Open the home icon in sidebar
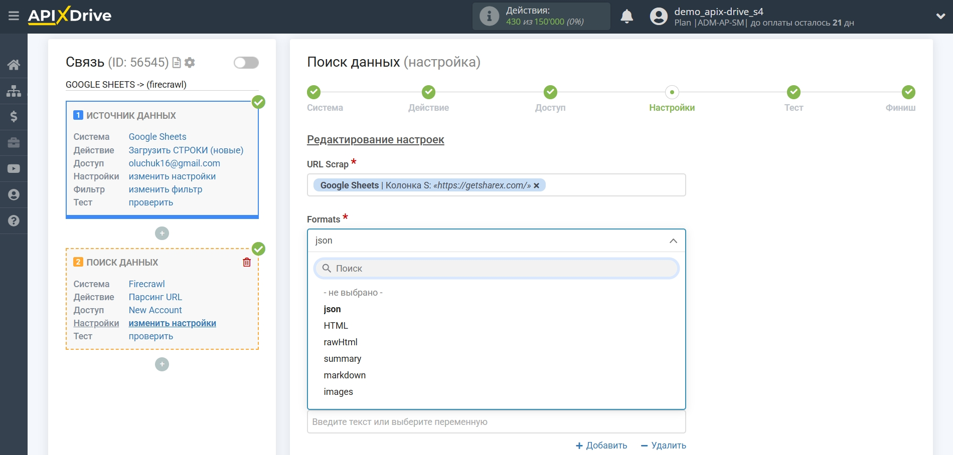 pyautogui.click(x=14, y=65)
